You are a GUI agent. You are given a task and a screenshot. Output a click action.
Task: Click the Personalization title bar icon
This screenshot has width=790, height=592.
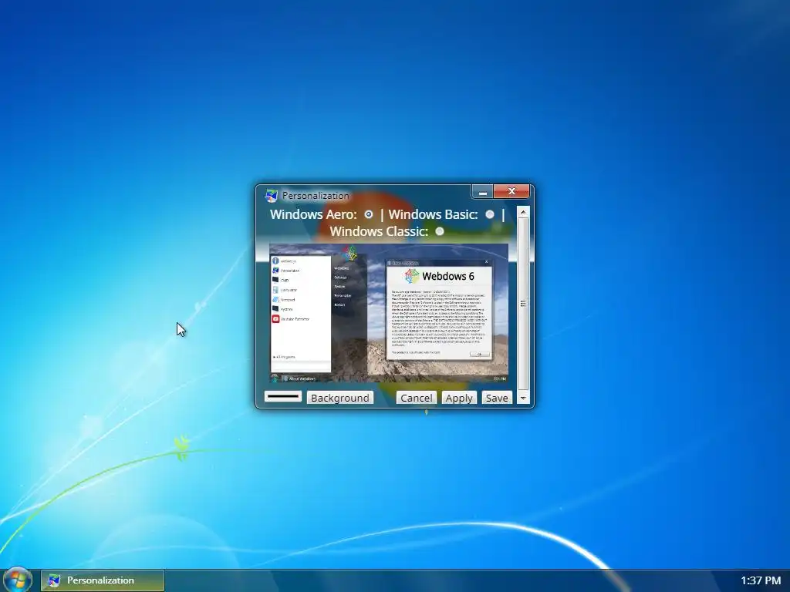[x=272, y=195]
